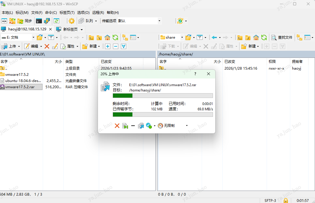Click the dialog help question mark
This screenshot has height=203, width=315.
tap(195, 74)
